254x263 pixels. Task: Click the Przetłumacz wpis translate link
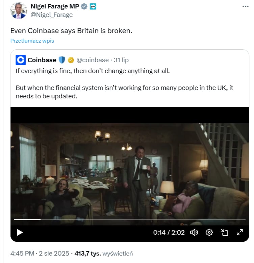click(x=32, y=41)
